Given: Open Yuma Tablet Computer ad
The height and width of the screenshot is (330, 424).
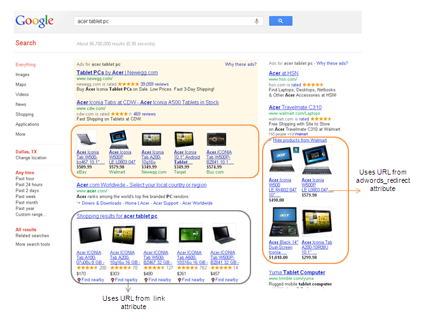Looking at the screenshot, I should click(x=297, y=272).
